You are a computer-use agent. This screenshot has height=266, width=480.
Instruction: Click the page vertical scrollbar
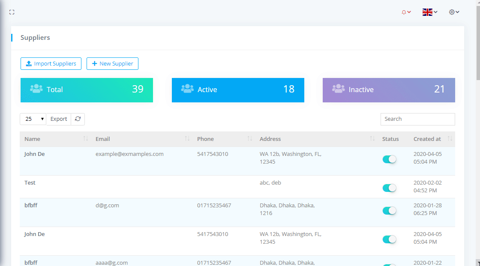point(478,129)
